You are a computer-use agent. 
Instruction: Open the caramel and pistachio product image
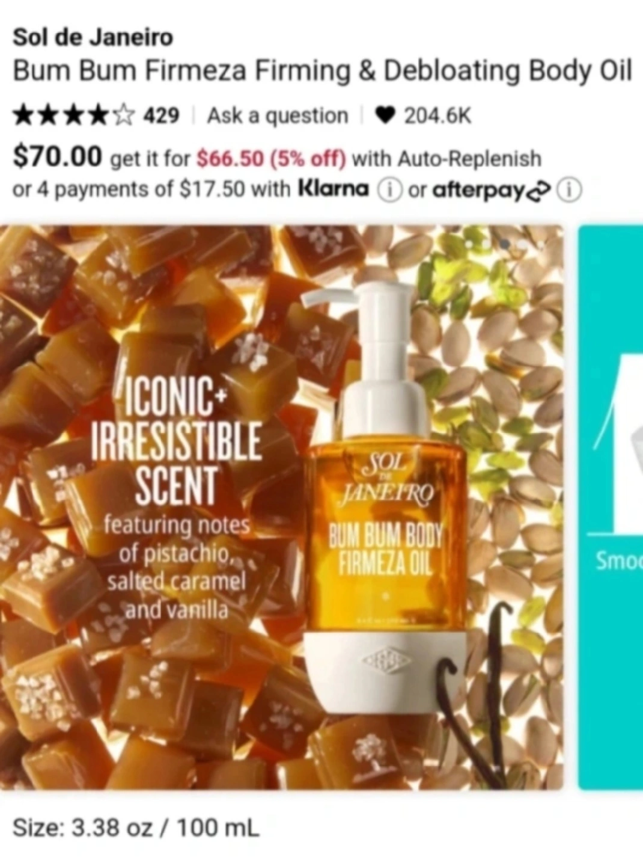click(281, 507)
